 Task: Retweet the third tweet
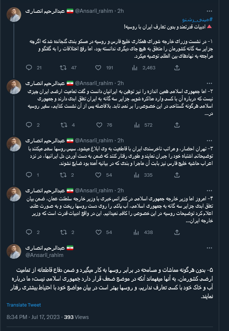click(64, 175)
